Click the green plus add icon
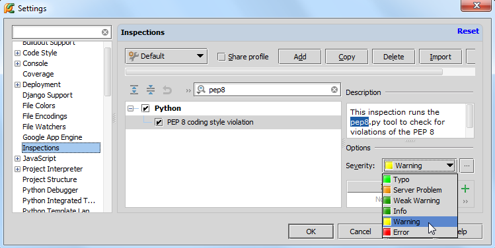 pos(465,189)
